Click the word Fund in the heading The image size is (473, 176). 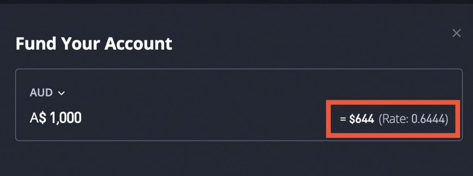36,43
